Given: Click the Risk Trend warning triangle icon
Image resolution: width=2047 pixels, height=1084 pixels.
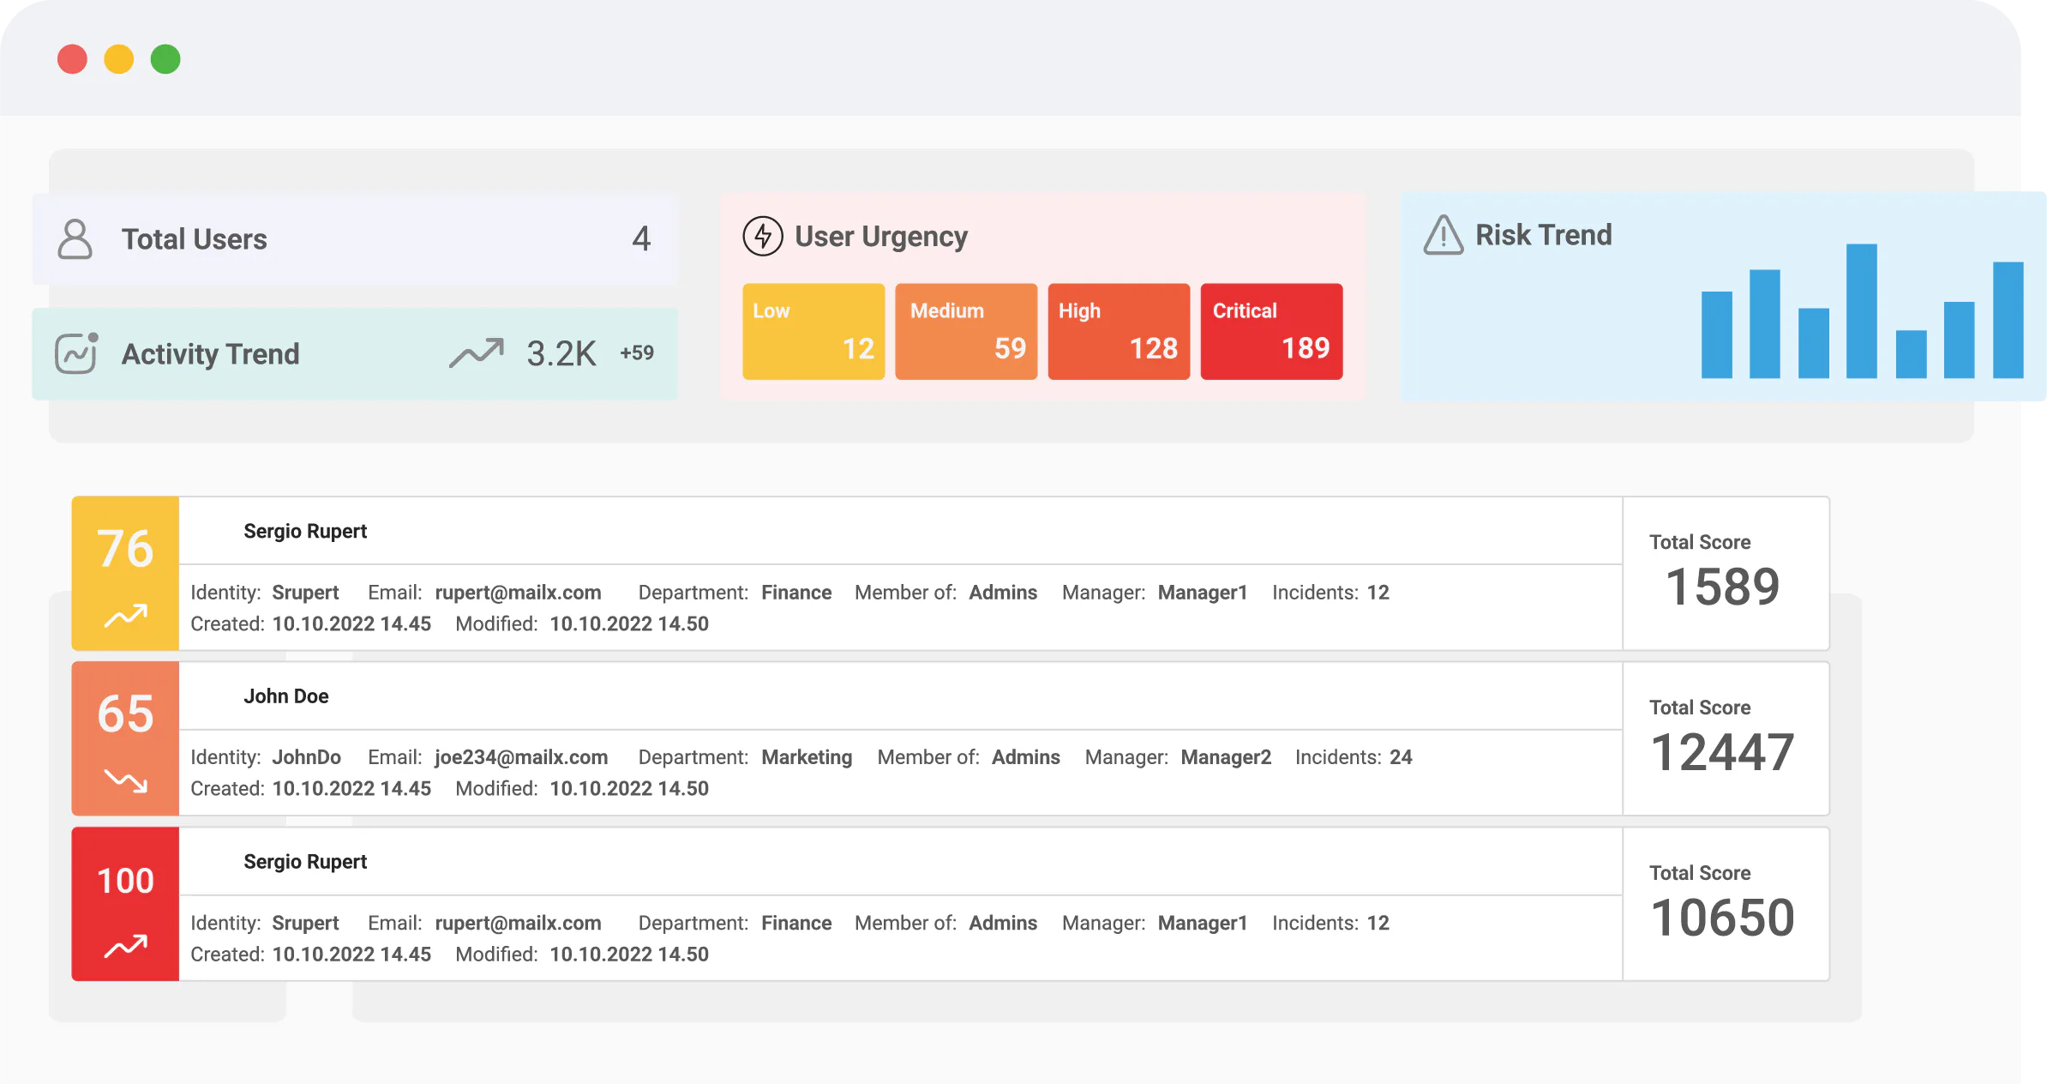Looking at the screenshot, I should (1444, 236).
